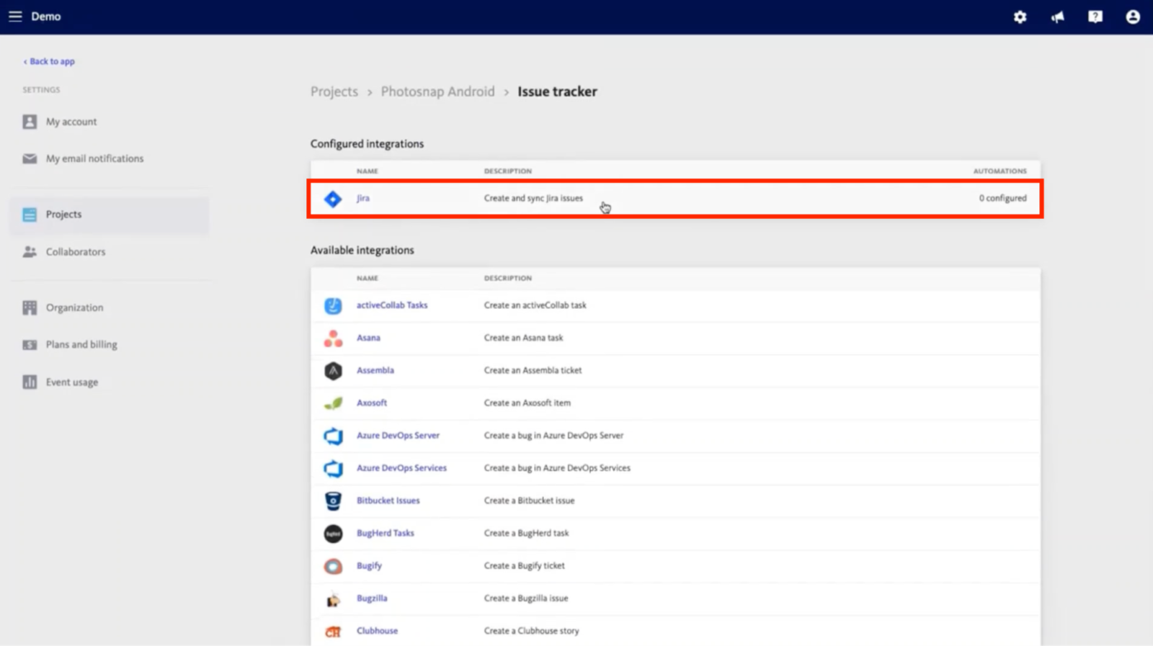The height and width of the screenshot is (646, 1153).
Task: Click the Axosoft leaf logo icon
Action: tap(333, 403)
